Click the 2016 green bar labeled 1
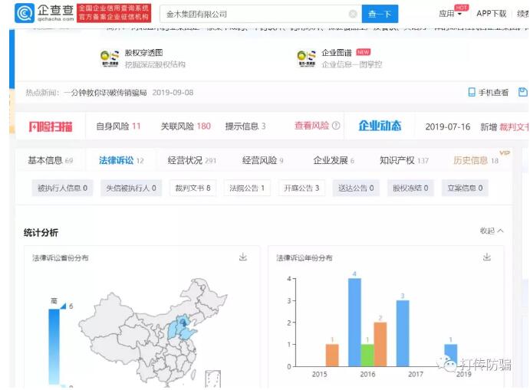 (367, 356)
